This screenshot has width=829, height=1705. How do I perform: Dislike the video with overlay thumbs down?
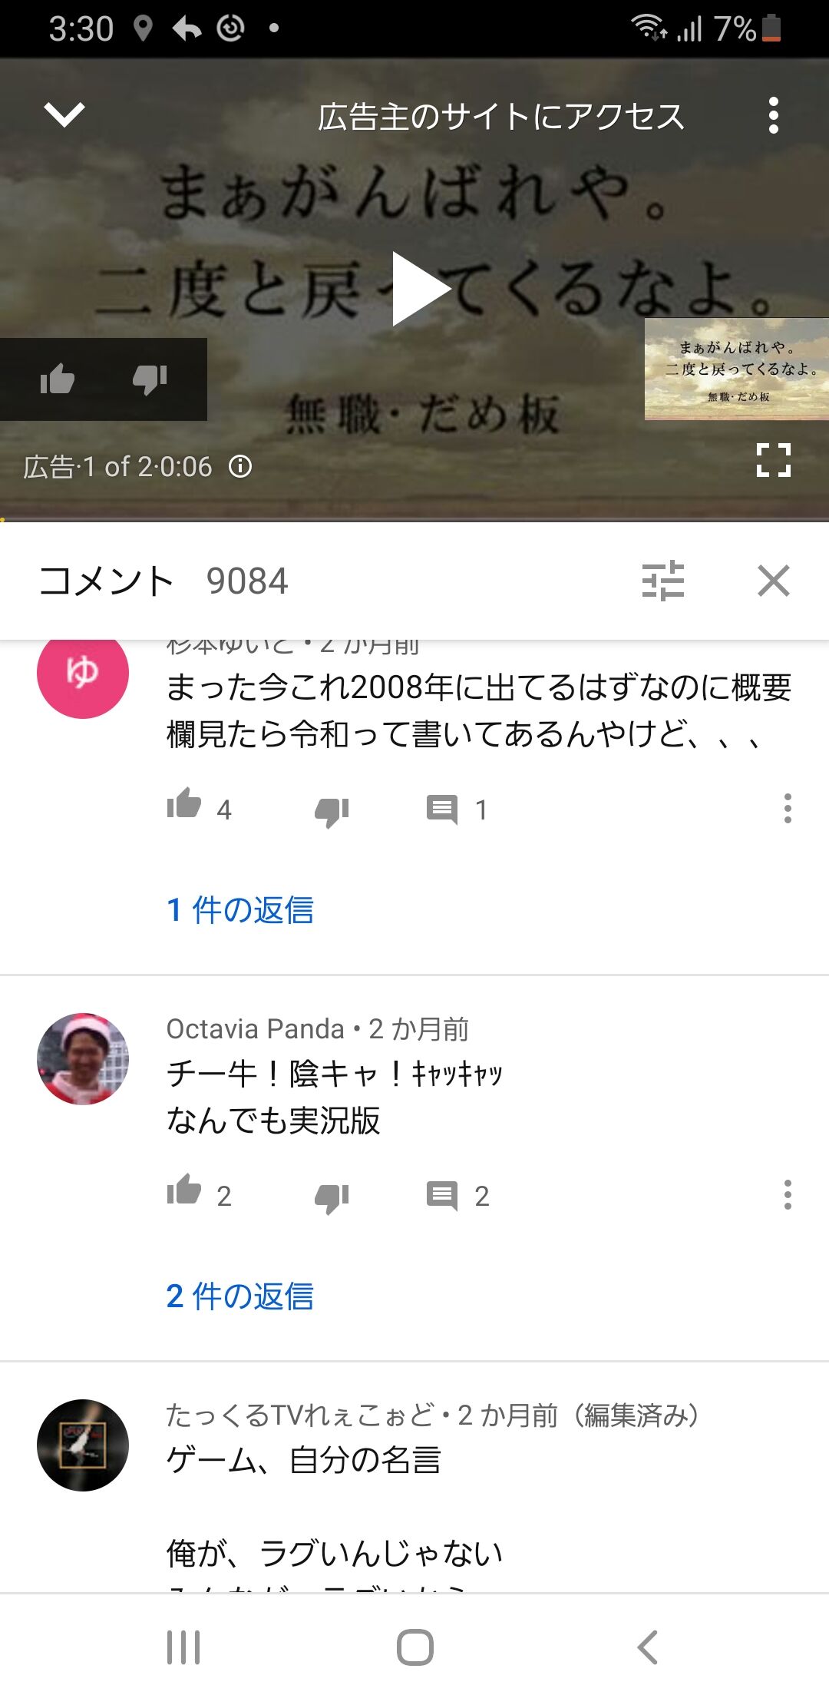click(150, 379)
